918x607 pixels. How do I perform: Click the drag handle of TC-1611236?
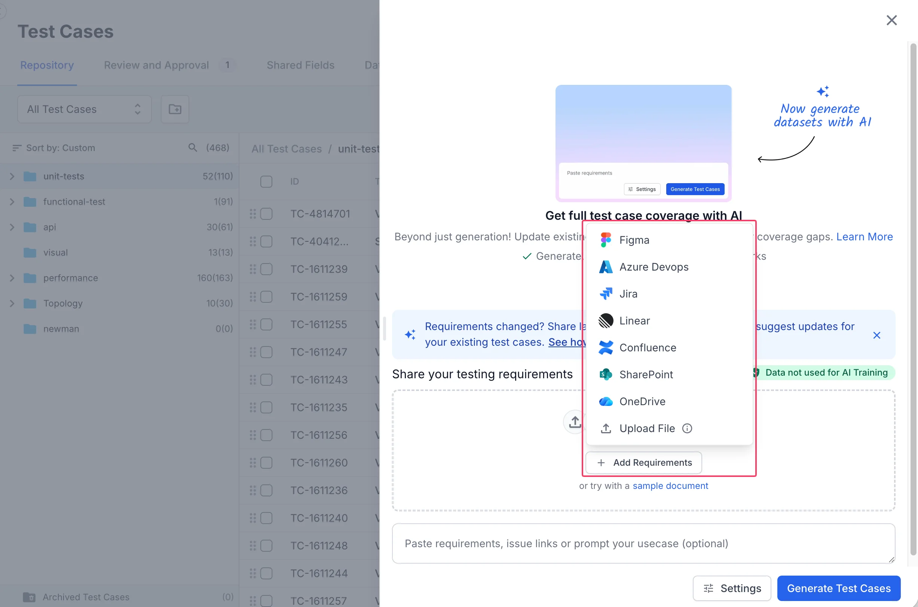253,490
